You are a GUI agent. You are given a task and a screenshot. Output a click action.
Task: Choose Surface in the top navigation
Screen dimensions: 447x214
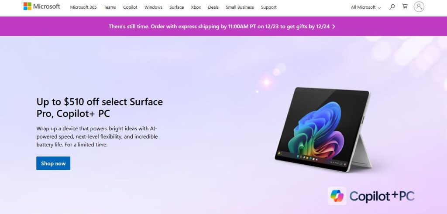[x=177, y=7]
